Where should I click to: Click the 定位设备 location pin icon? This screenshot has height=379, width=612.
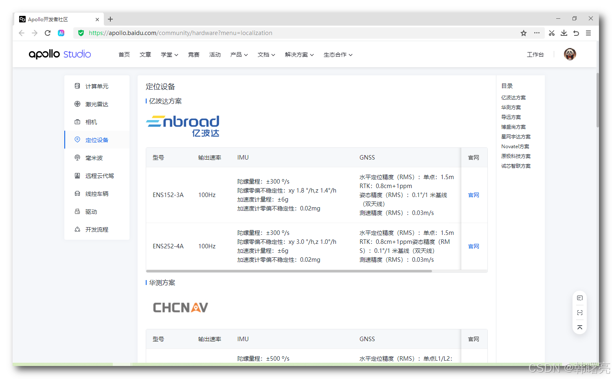tap(77, 140)
